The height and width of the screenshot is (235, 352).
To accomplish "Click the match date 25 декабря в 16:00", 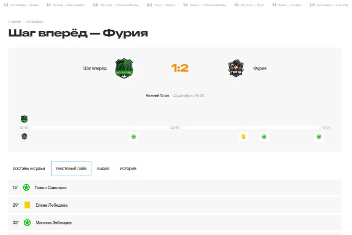I will point(189,96).
